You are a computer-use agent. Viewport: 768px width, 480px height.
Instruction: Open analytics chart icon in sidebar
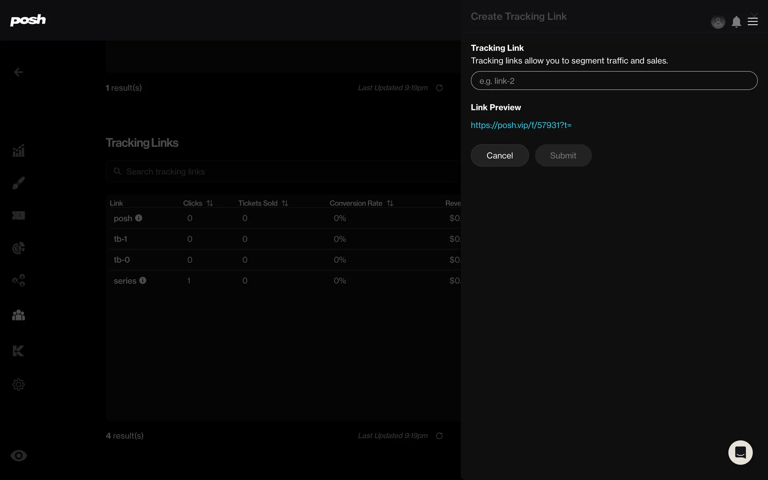[x=18, y=151]
